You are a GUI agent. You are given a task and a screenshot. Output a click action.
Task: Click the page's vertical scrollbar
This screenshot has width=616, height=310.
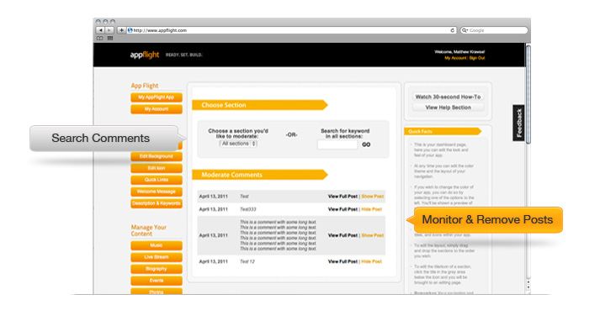528,94
